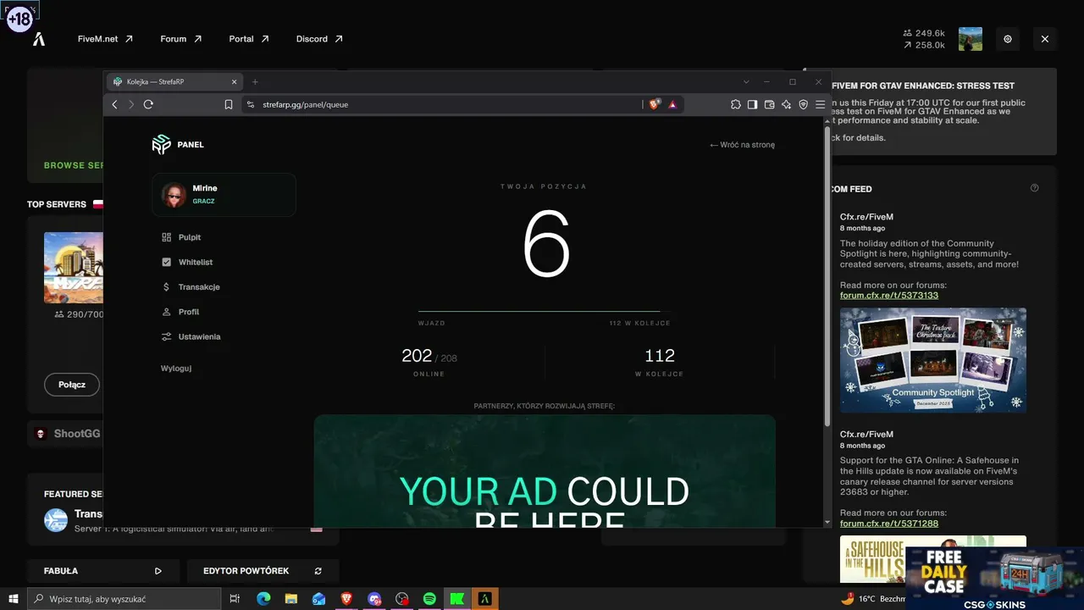The height and width of the screenshot is (610, 1084).
Task: Click the Whitelist checkmark icon
Action: [x=166, y=263]
